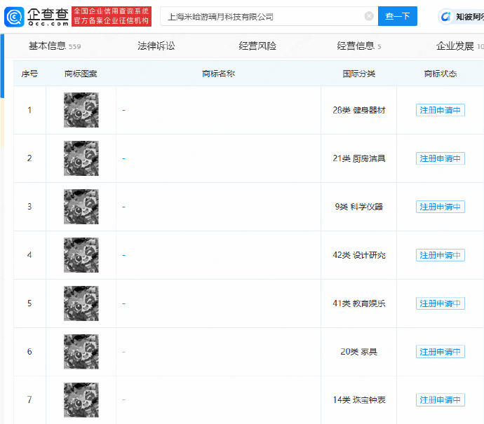Viewport: 484px width, 424px height.
Task: Click 注册申请中 status for 14类 珠宝钟表
Action: coord(440,400)
